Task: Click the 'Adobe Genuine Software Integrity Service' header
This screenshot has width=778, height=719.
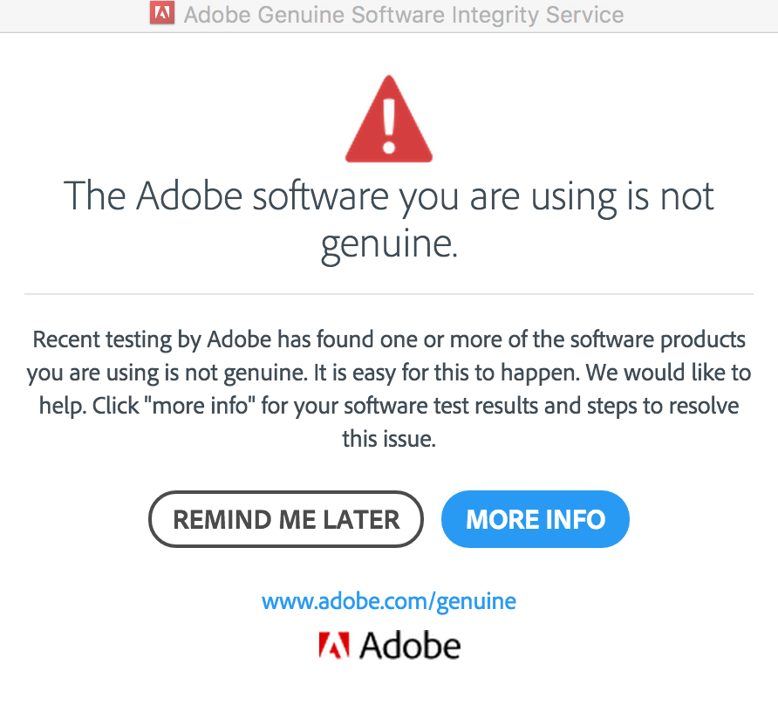Action: (x=404, y=14)
